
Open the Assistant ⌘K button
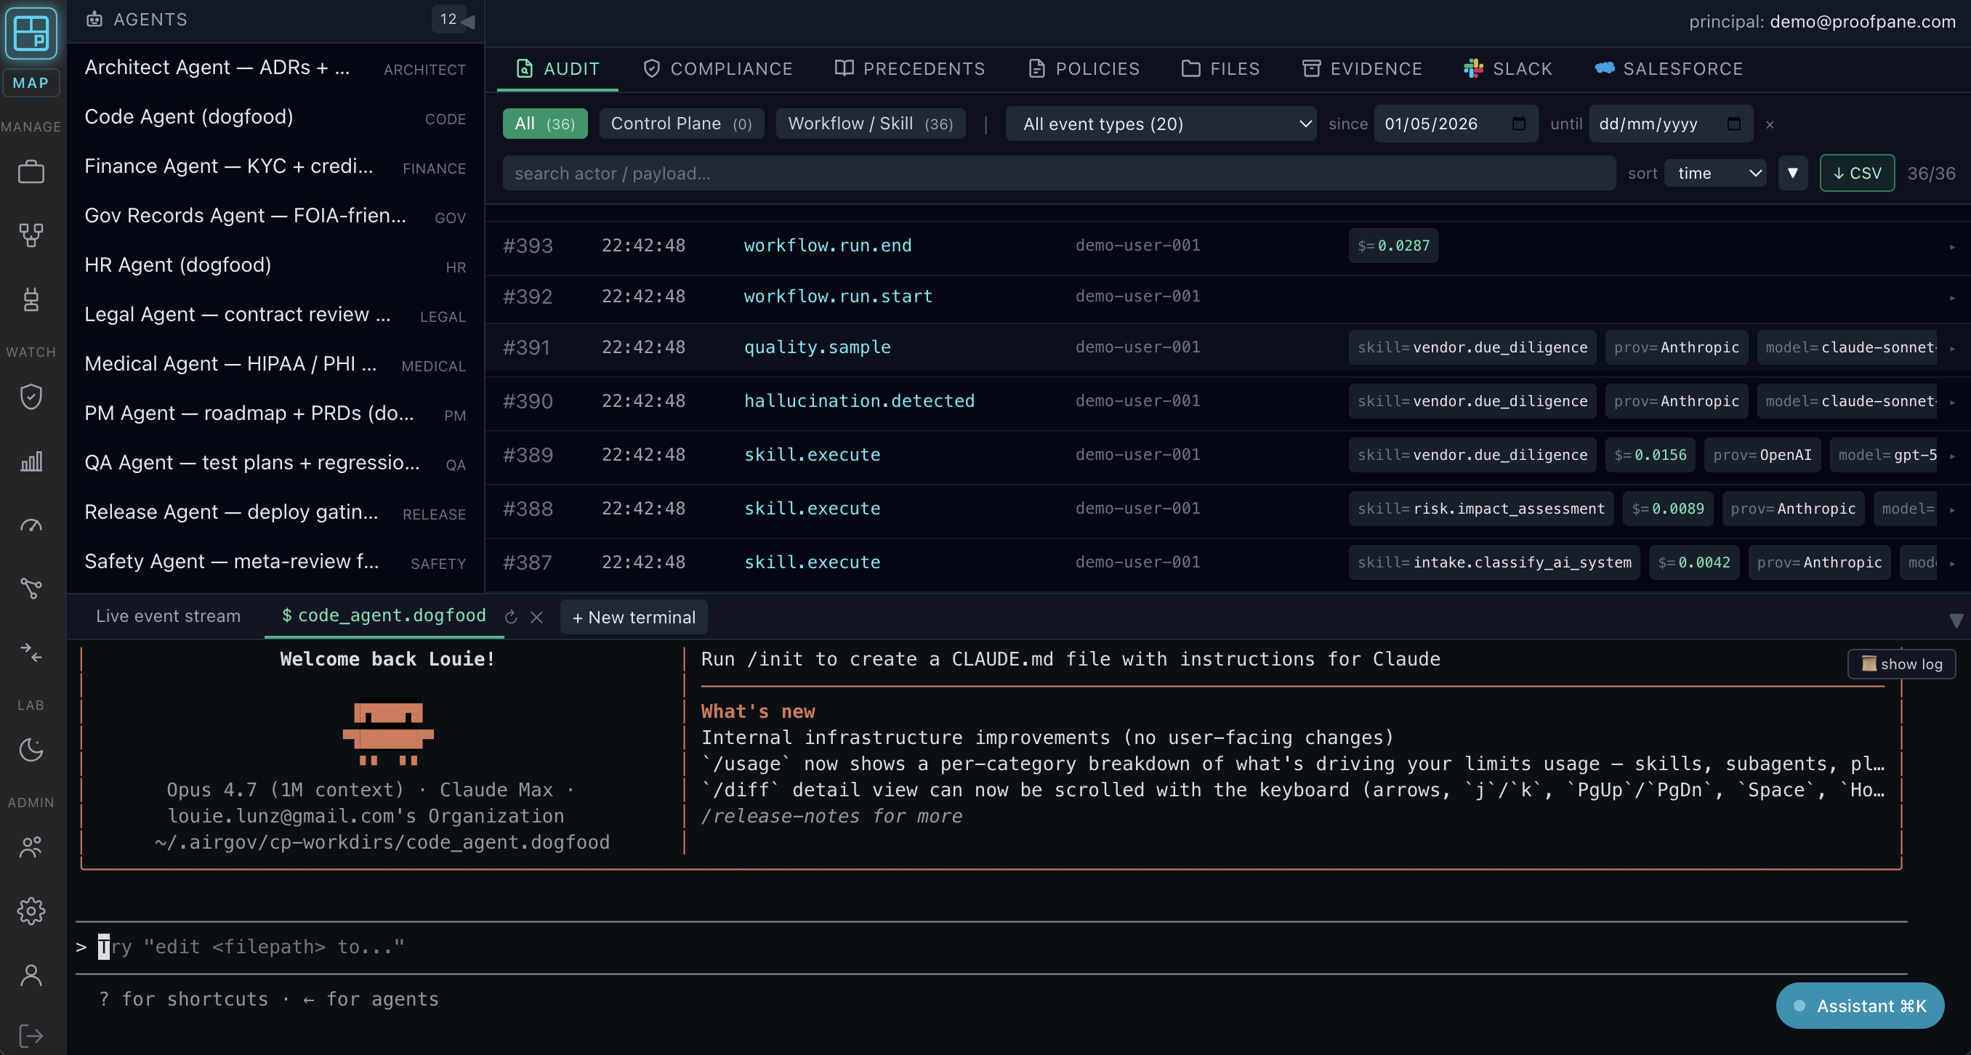[x=1859, y=1006]
